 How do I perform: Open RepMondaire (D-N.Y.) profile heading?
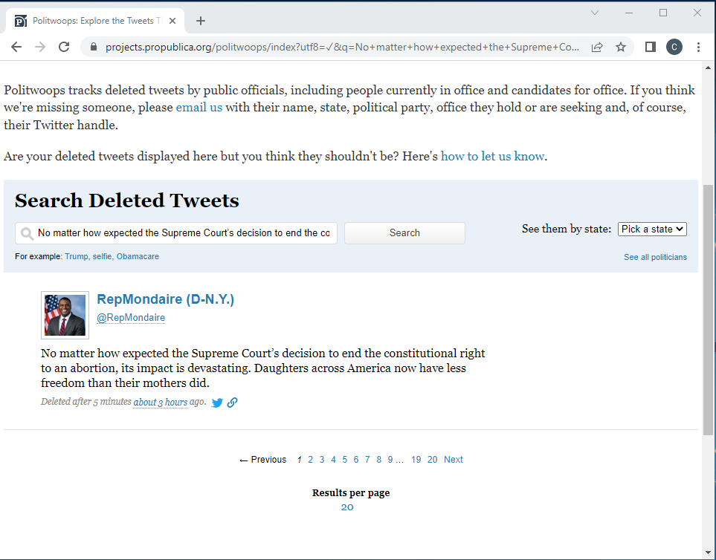pos(165,299)
